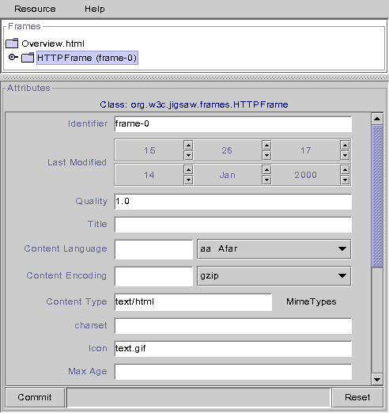389x413 pixels.
Task: Select HTTPFrame (frame-0) in the Frames tree
Action: point(87,58)
